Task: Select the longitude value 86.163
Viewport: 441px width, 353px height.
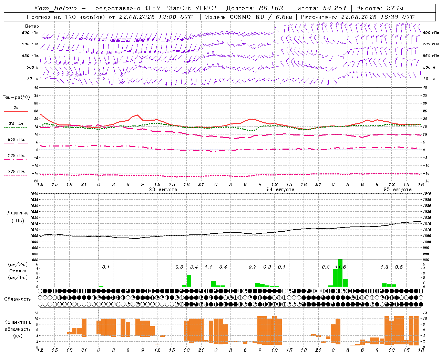Action: pos(271,8)
